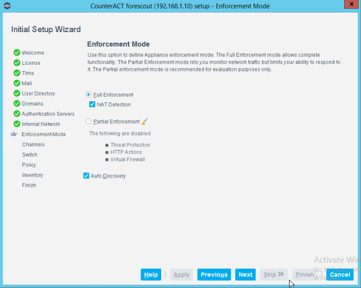The height and width of the screenshot is (288, 361).
Task: Close the setup window
Action: click(x=352, y=4)
